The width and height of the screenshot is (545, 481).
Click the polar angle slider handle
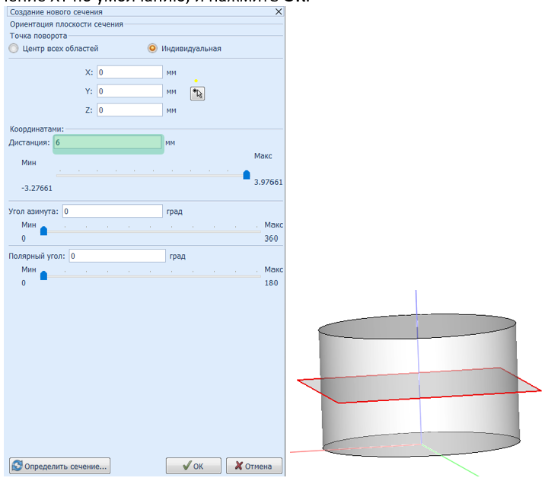pyautogui.click(x=43, y=276)
